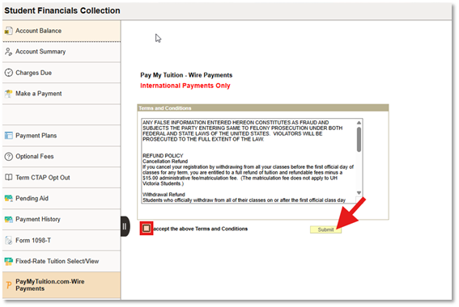Click the Terms and Conditions header
Viewport: 459px width, 307px height.
point(263,108)
